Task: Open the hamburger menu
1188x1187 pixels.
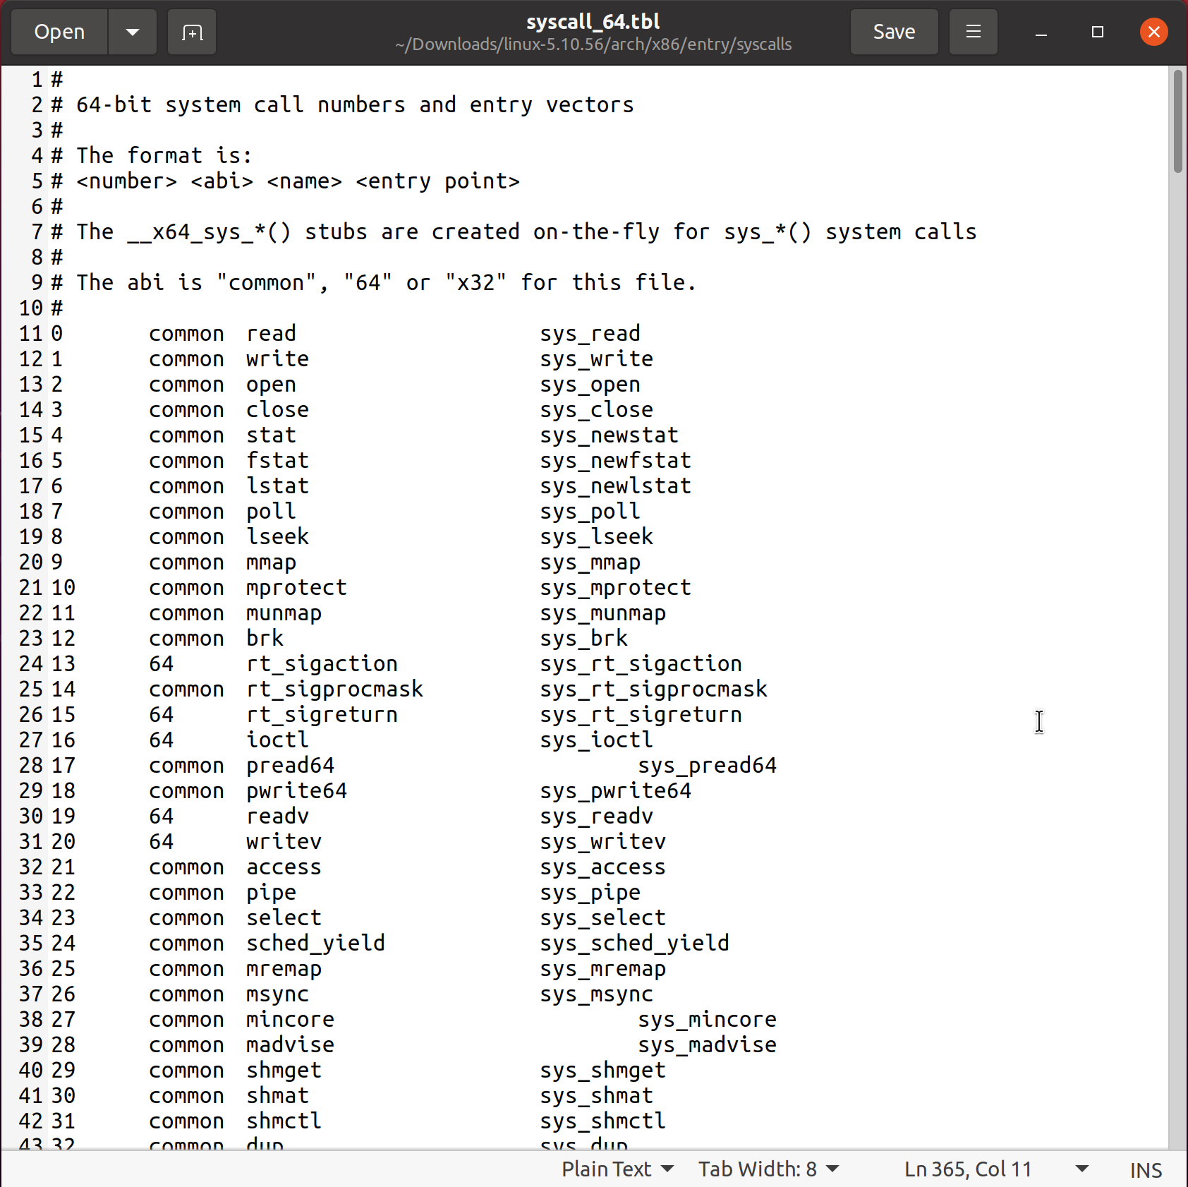Action: point(973,32)
